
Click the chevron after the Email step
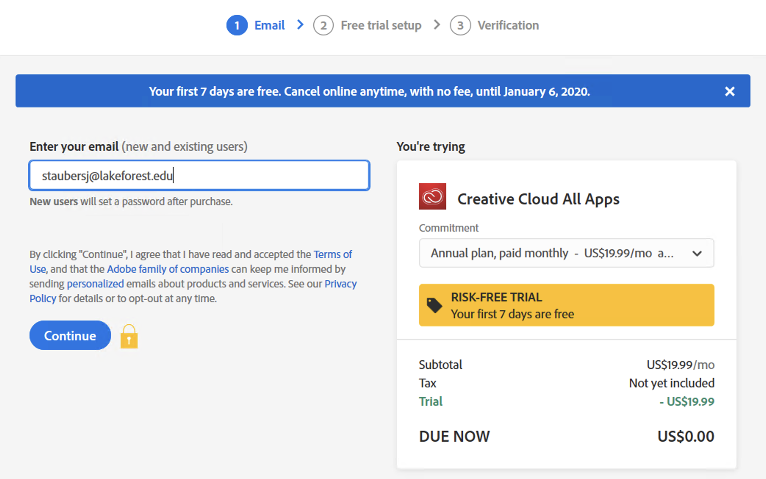300,25
